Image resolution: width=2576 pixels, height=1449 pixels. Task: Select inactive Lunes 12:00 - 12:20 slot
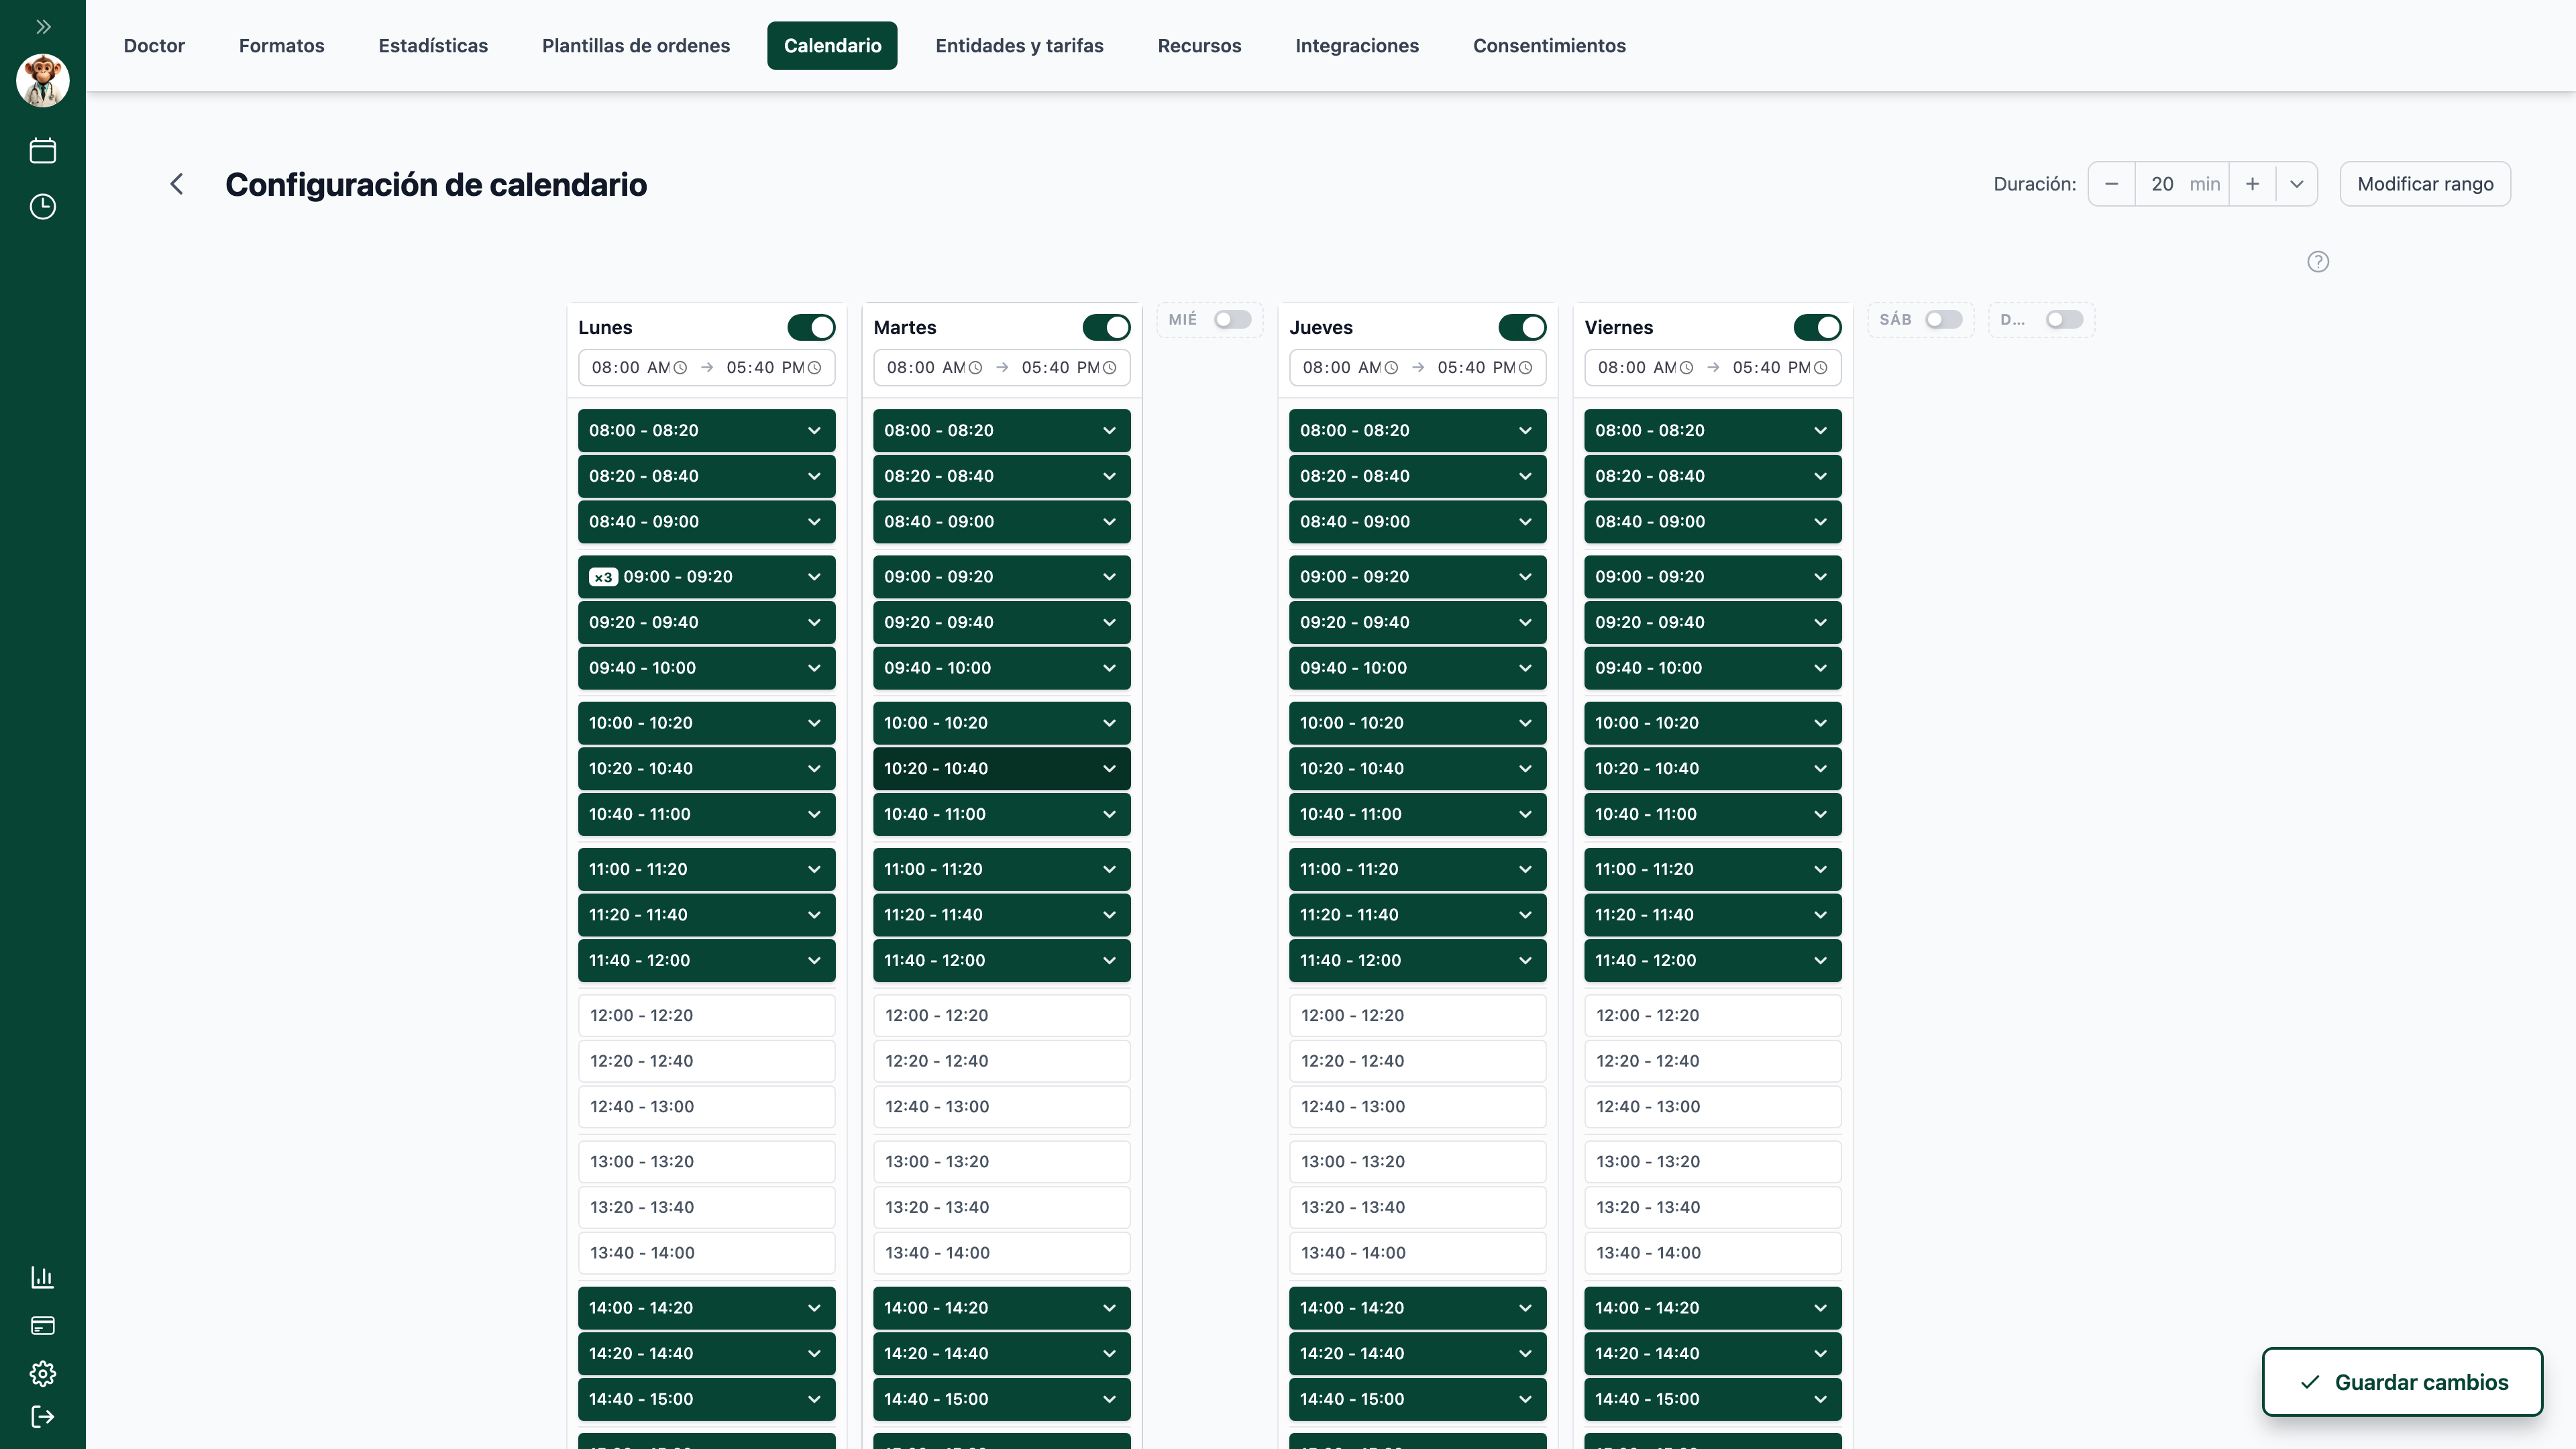point(706,1016)
